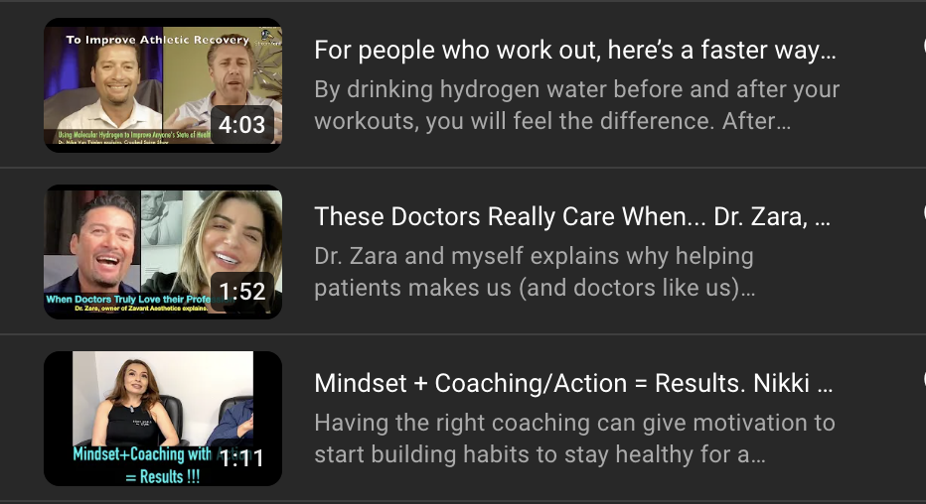Viewport: 926px width, 504px height.
Task: Click the channel logo in the first thumbnail
Action: coord(267,39)
